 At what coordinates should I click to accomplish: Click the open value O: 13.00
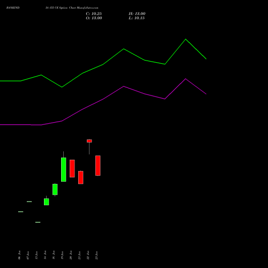tap(94, 18)
